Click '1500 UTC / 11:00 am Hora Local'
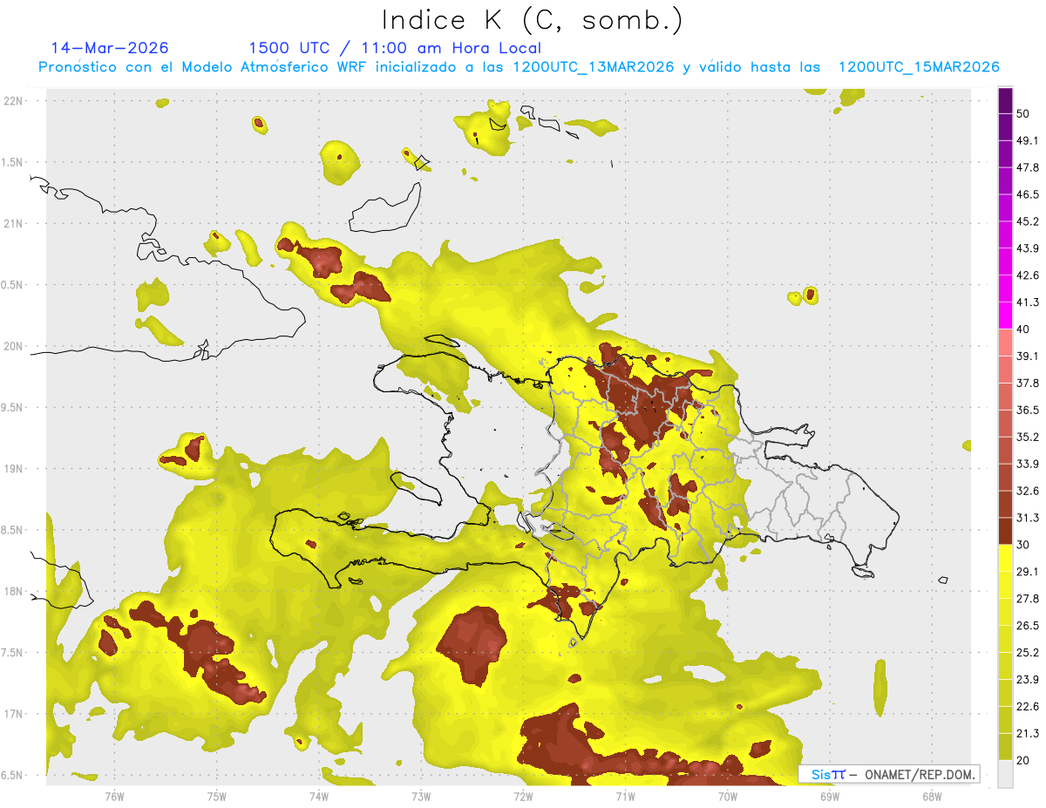The image size is (1046, 808). point(395,48)
